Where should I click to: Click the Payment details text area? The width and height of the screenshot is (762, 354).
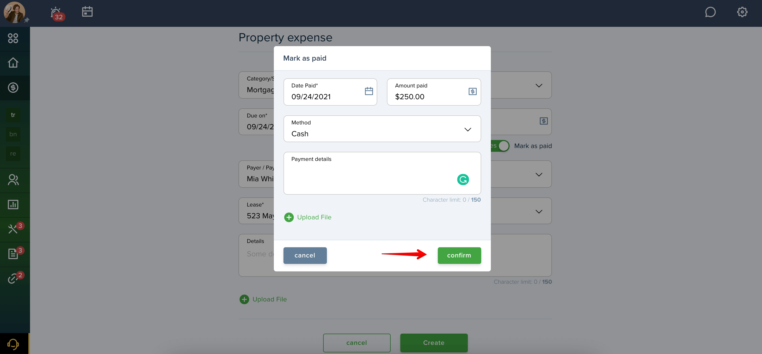(382, 173)
